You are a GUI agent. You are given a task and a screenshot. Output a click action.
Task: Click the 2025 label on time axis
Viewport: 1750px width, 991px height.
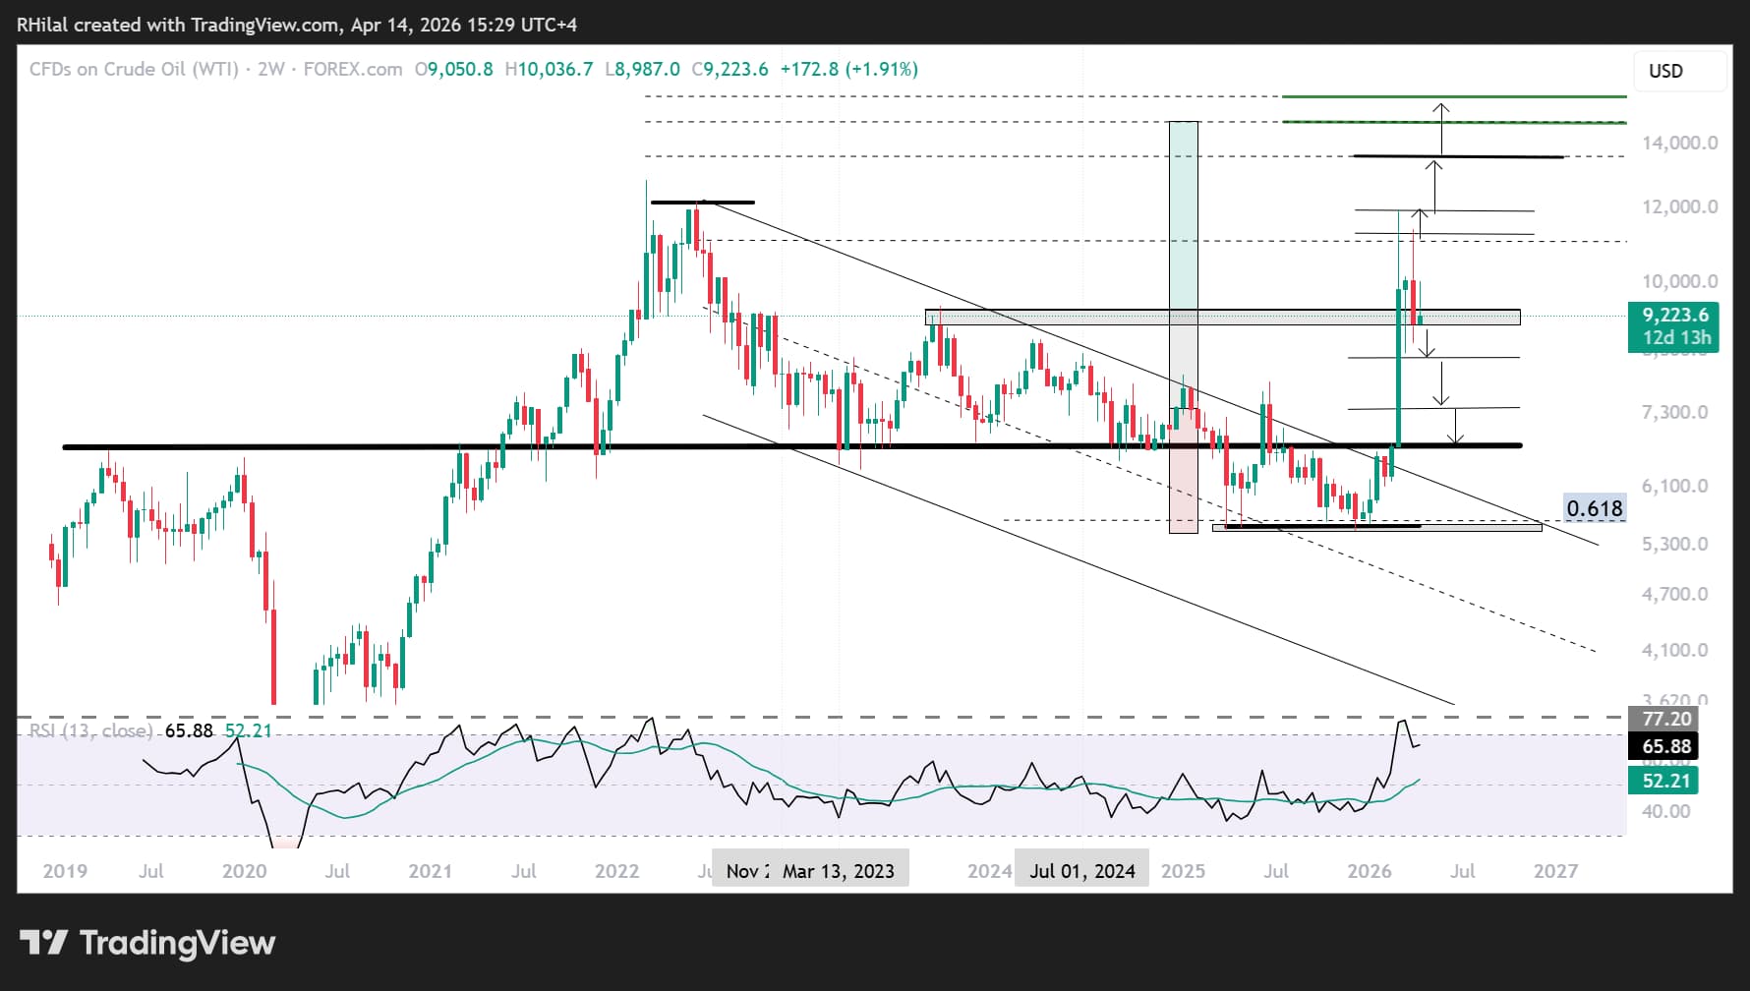(1183, 871)
